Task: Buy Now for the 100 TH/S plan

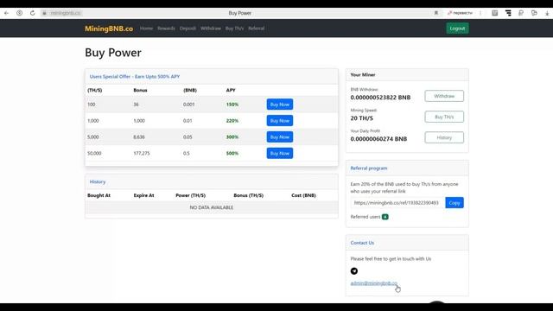Action: [280, 105]
